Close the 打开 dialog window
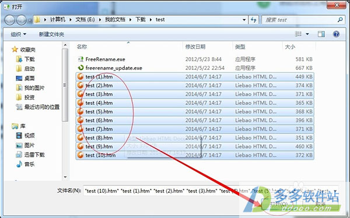 point(337,5)
